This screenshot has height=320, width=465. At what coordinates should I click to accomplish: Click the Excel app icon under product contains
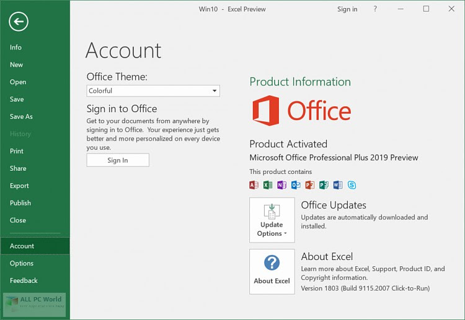pyautogui.click(x=268, y=185)
